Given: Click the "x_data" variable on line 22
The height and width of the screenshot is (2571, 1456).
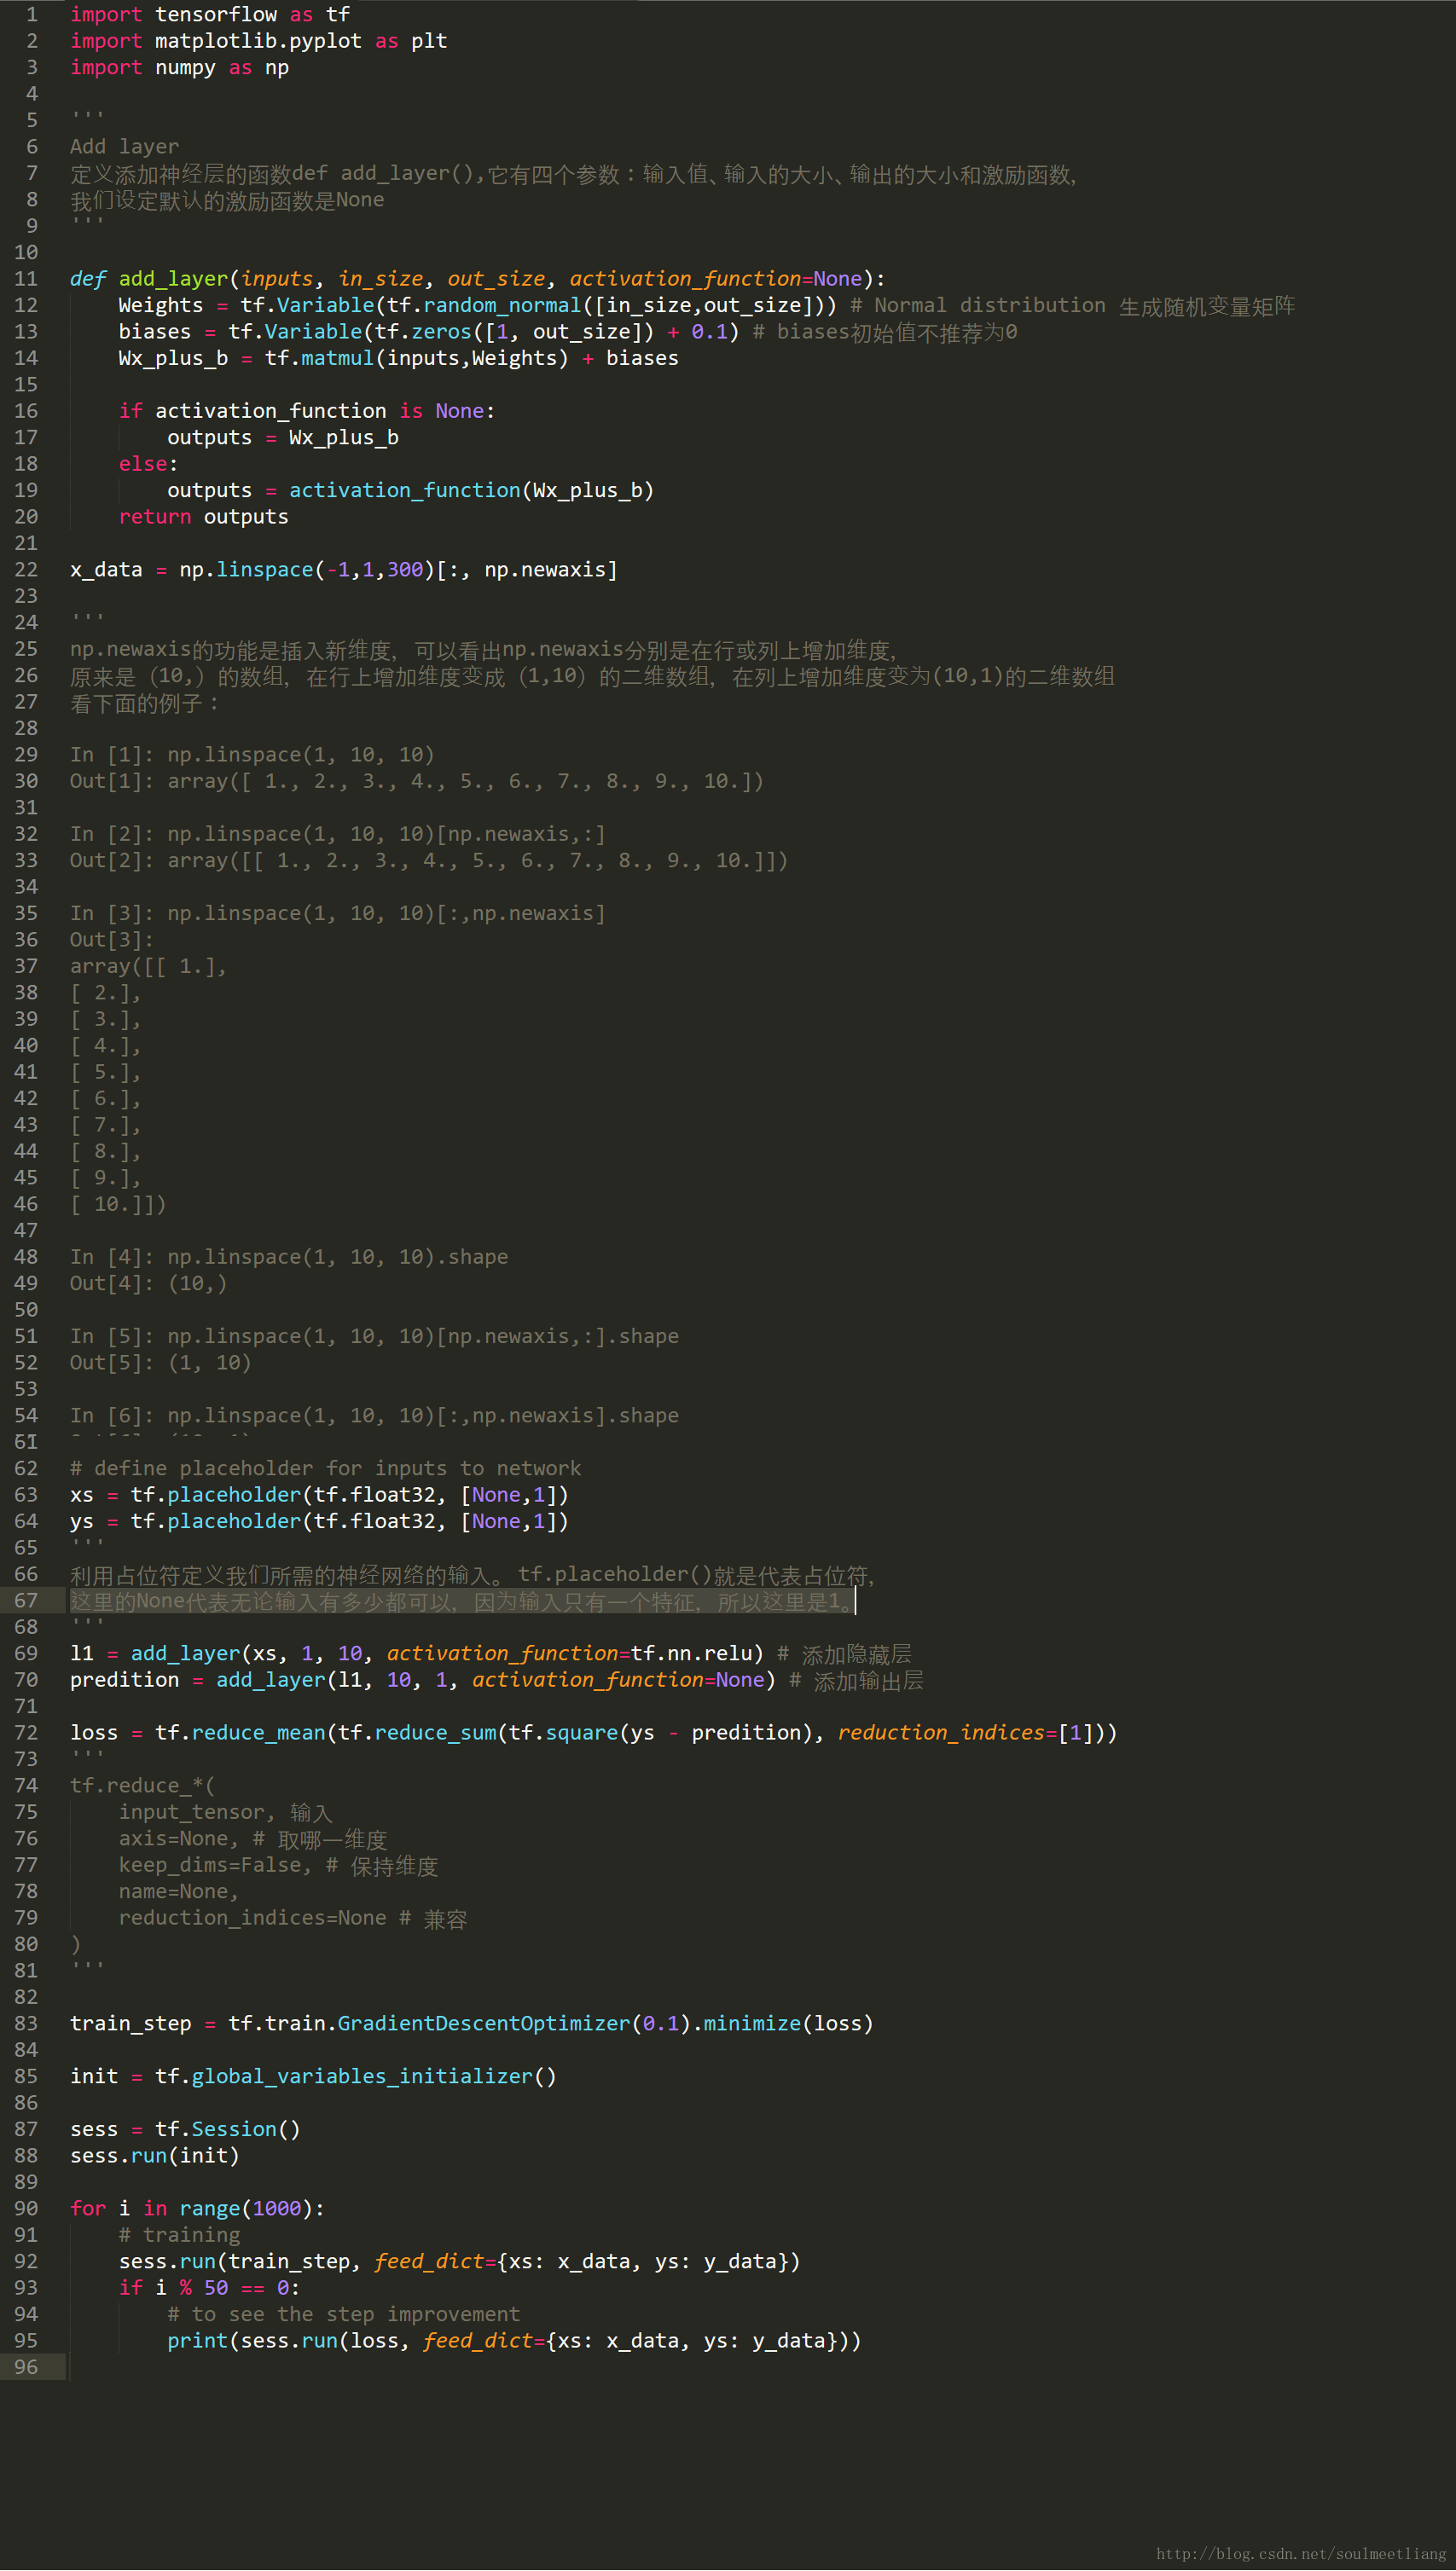Looking at the screenshot, I should 106,570.
